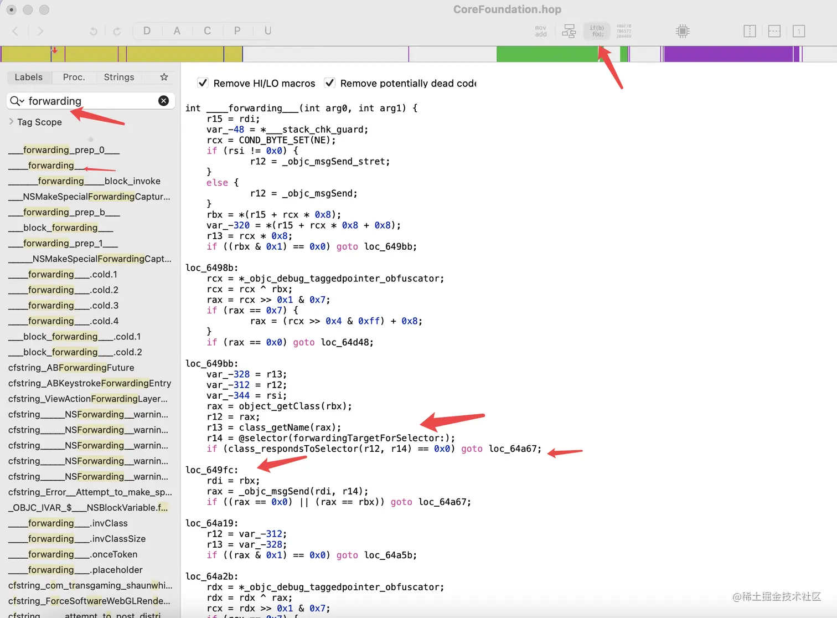The height and width of the screenshot is (618, 837).
Task: Expand the Tag Scope disclosure
Action: tap(12, 122)
